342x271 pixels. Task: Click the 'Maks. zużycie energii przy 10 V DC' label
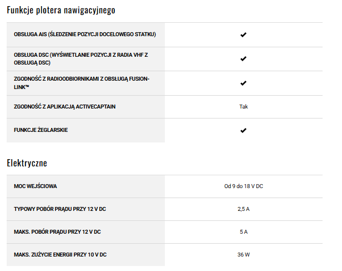60,254
